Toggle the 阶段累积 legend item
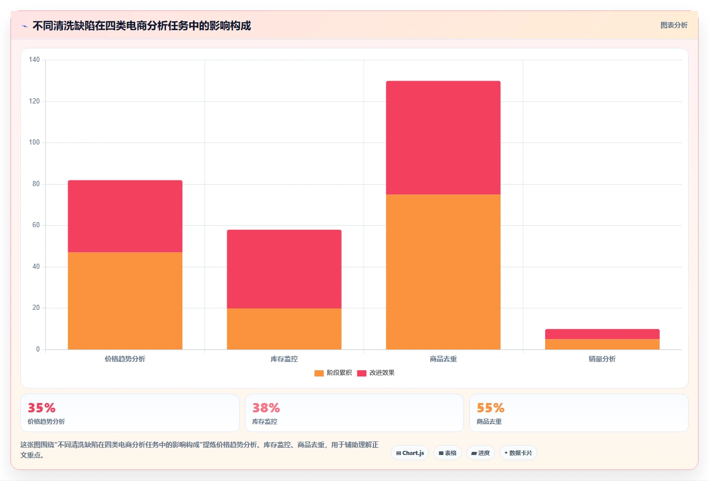The height and width of the screenshot is (481, 709). [333, 373]
